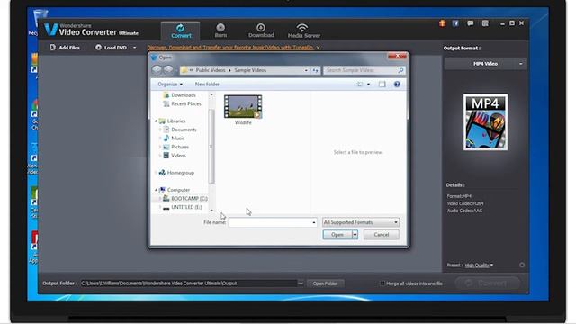Click the Search Sample Videos field
Viewport: 576px width, 324px height.
pyautogui.click(x=364, y=70)
